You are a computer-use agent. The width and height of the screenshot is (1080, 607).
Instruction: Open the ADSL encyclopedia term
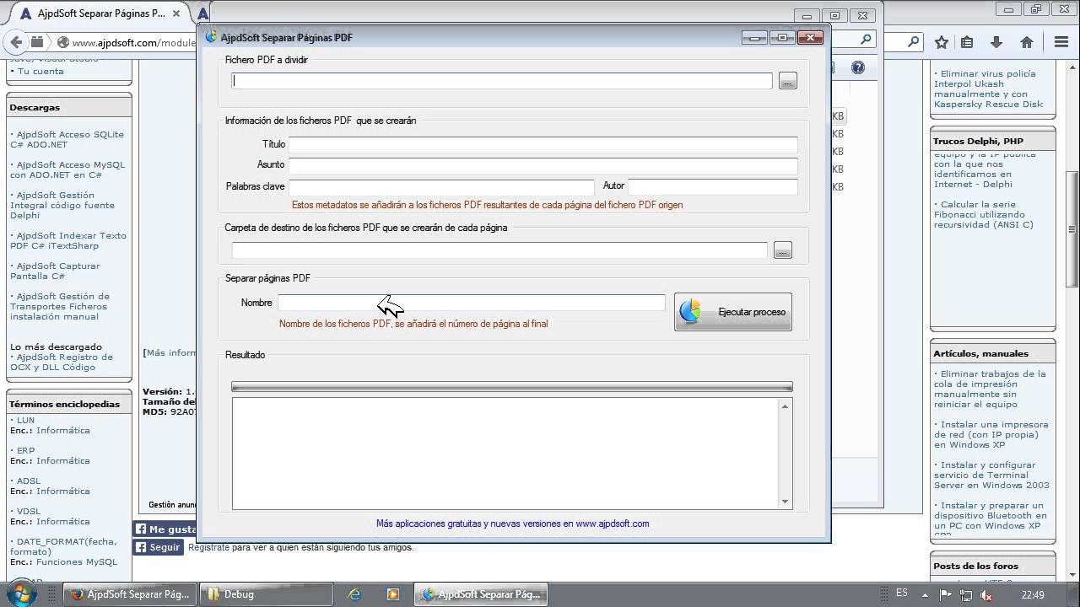point(28,481)
